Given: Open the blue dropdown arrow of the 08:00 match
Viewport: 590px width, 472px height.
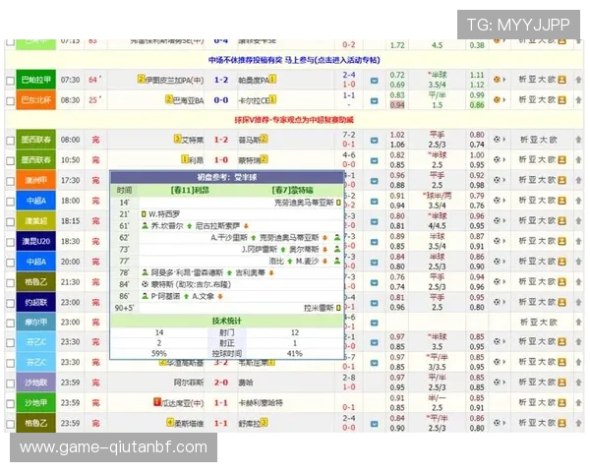Looking at the screenshot, I should pyautogui.click(x=374, y=141).
